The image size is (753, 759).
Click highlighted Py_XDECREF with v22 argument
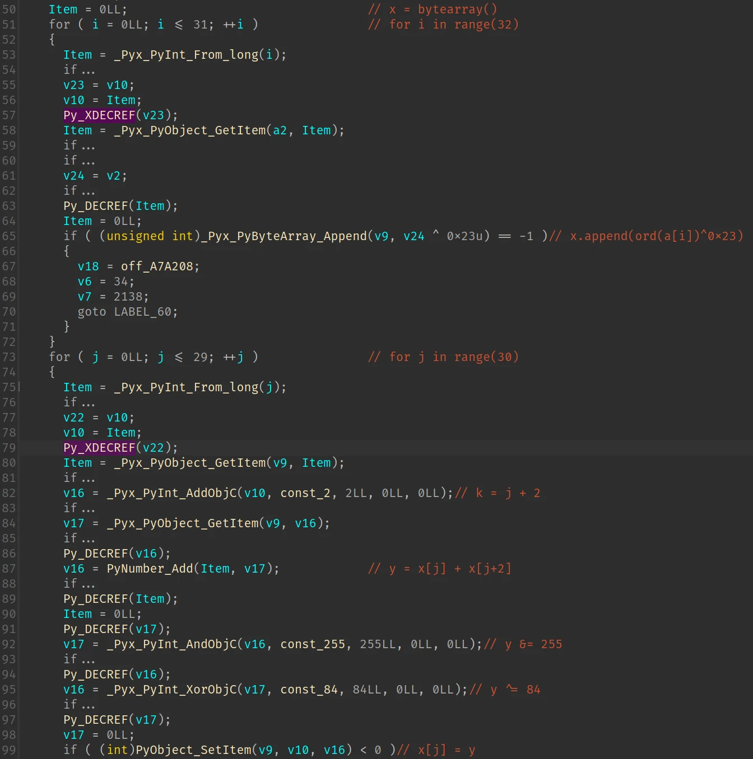coord(99,448)
